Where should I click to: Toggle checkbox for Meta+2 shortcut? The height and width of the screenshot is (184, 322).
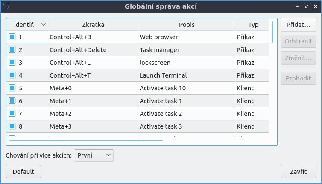point(12,114)
